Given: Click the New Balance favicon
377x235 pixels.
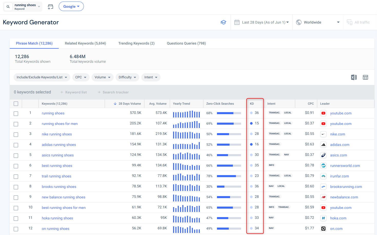Looking at the screenshot, I should [323, 197].
